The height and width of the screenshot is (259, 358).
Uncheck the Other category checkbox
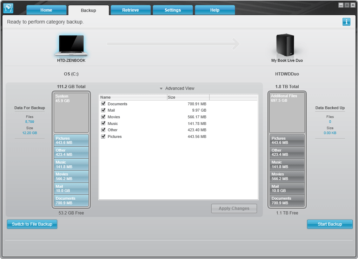tap(103, 130)
